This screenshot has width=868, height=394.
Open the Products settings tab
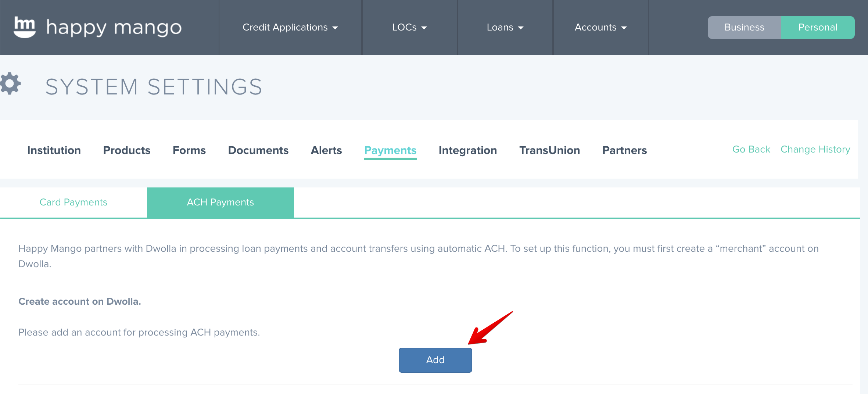(127, 150)
